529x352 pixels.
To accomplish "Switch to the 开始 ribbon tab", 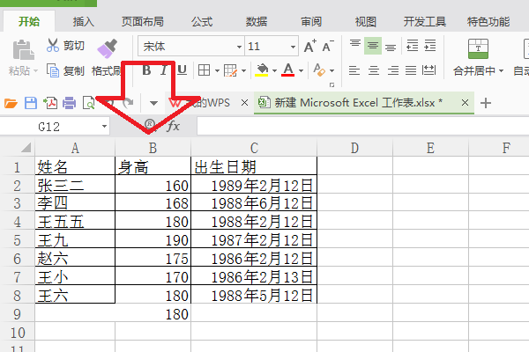I will tap(29, 21).
